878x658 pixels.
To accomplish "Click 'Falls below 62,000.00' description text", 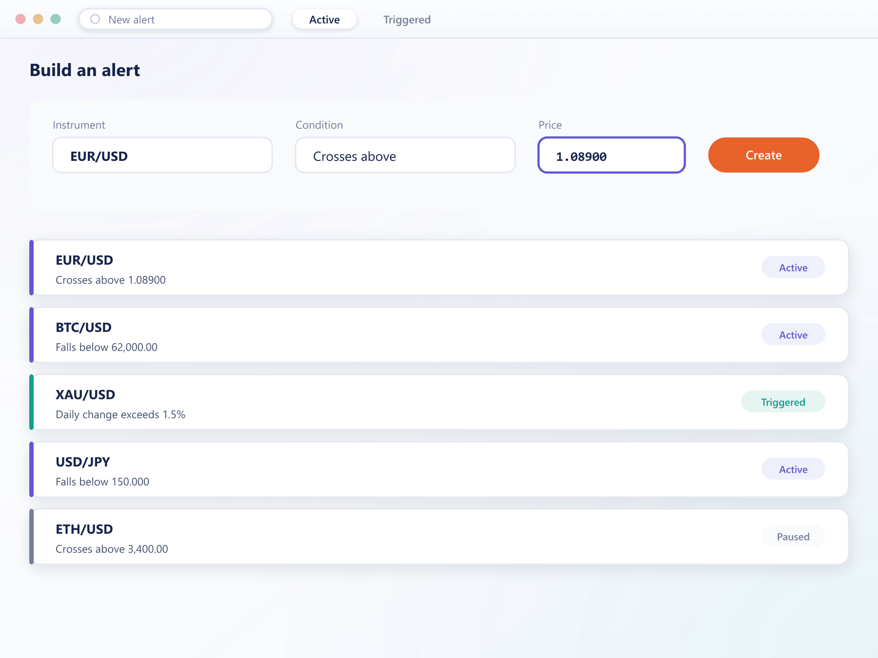I will tap(106, 348).
